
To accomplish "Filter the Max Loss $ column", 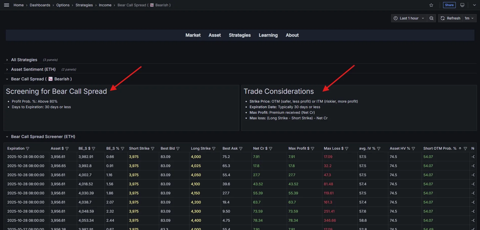I will pyautogui.click(x=347, y=149).
